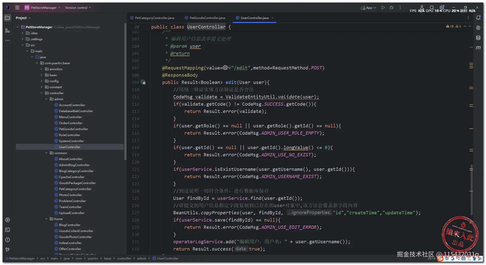The height and width of the screenshot is (265, 486).
Task: Click the project tree vertical scrollbar
Action: 125,91
